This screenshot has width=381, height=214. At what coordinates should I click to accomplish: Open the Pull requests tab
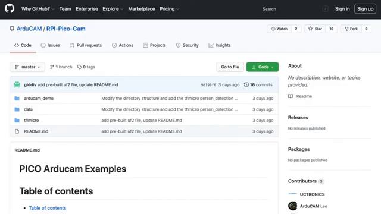click(x=86, y=45)
